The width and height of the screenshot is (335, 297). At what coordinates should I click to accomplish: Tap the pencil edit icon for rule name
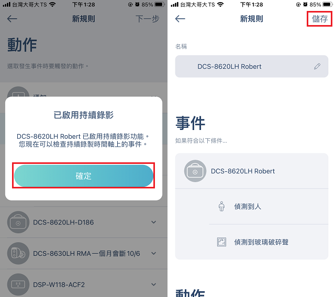click(317, 66)
